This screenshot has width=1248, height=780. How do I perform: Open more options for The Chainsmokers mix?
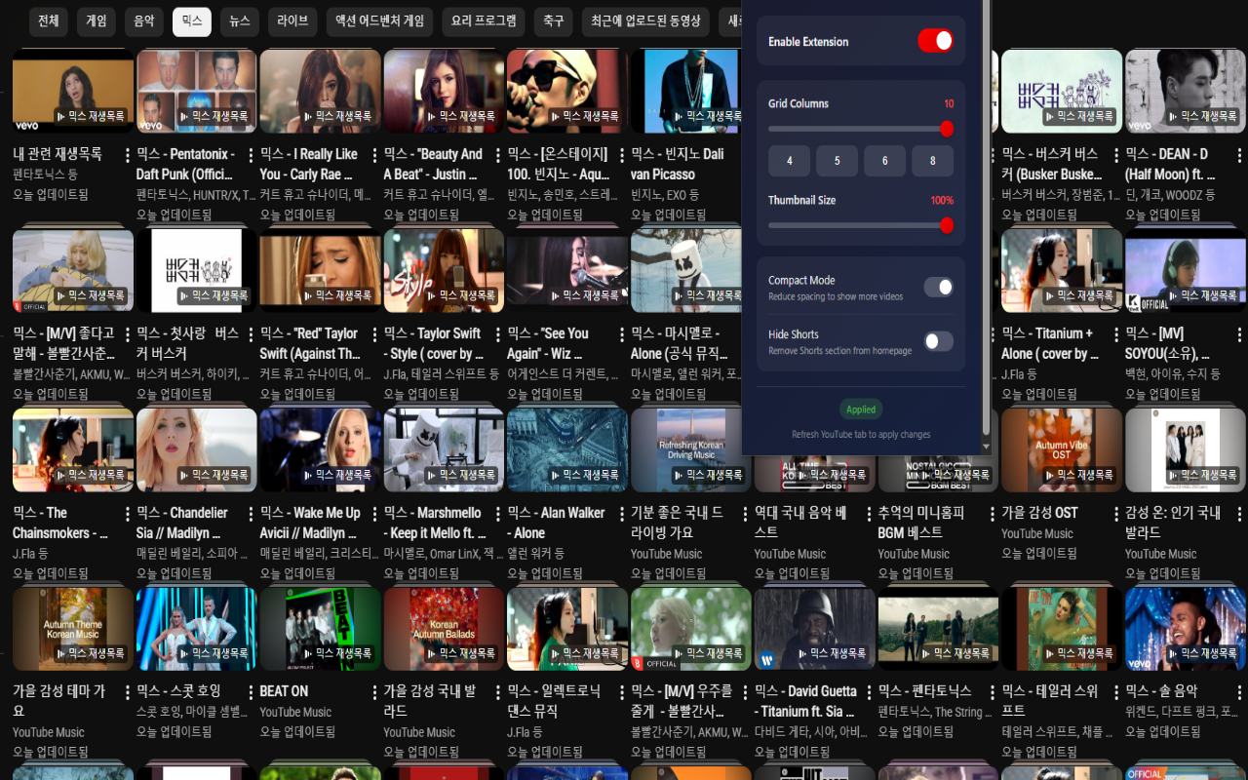click(128, 514)
